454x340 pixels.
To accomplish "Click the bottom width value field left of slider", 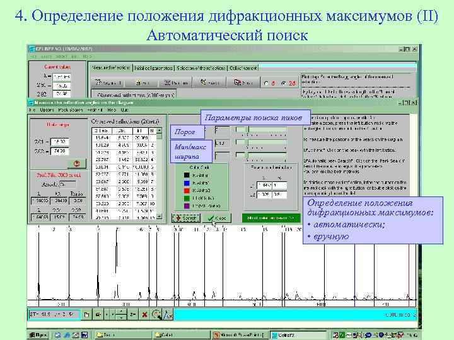I will click(x=223, y=156).
